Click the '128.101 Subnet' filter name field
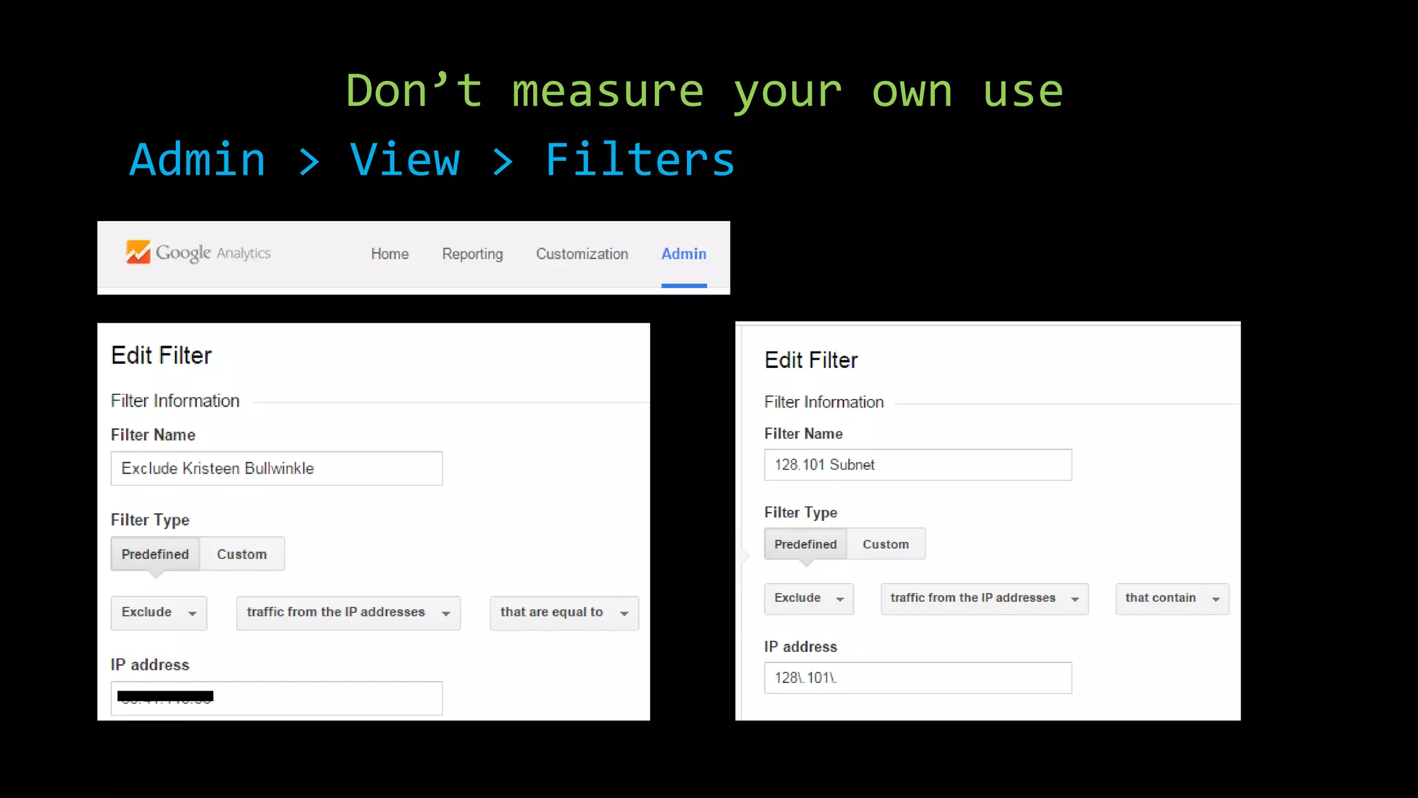 tap(918, 465)
